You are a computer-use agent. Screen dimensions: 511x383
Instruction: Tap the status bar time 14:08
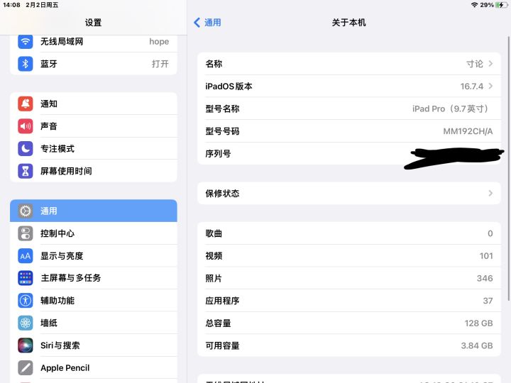click(11, 5)
